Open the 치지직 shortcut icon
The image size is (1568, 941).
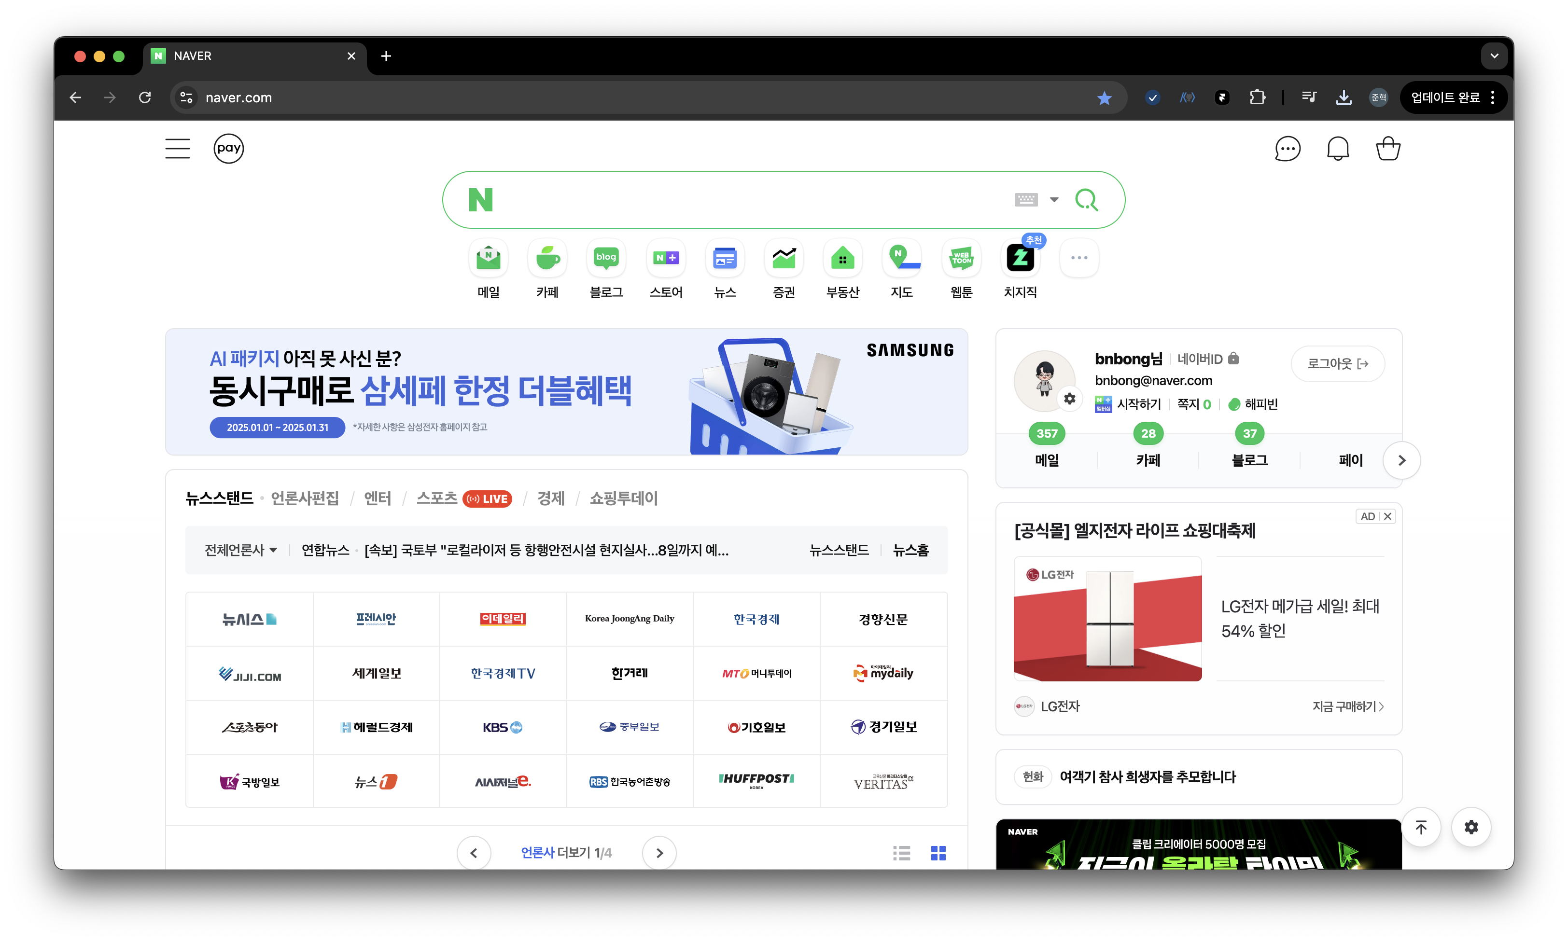tap(1021, 258)
